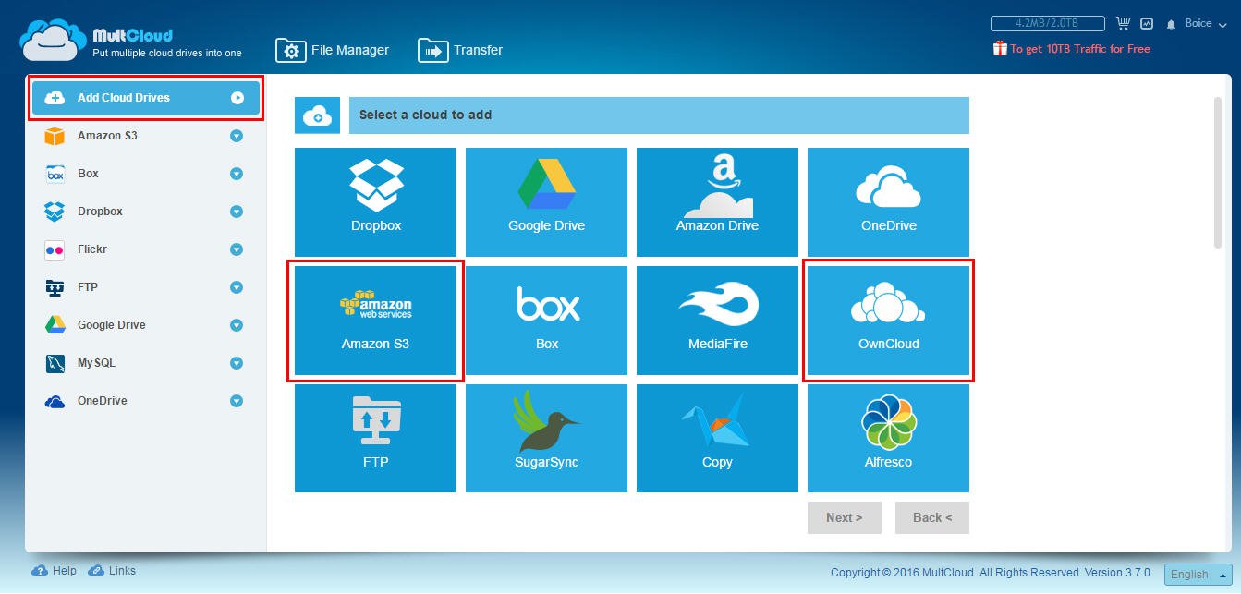Open the English language dropdown
The height and width of the screenshot is (594, 1241).
[x=1198, y=574]
